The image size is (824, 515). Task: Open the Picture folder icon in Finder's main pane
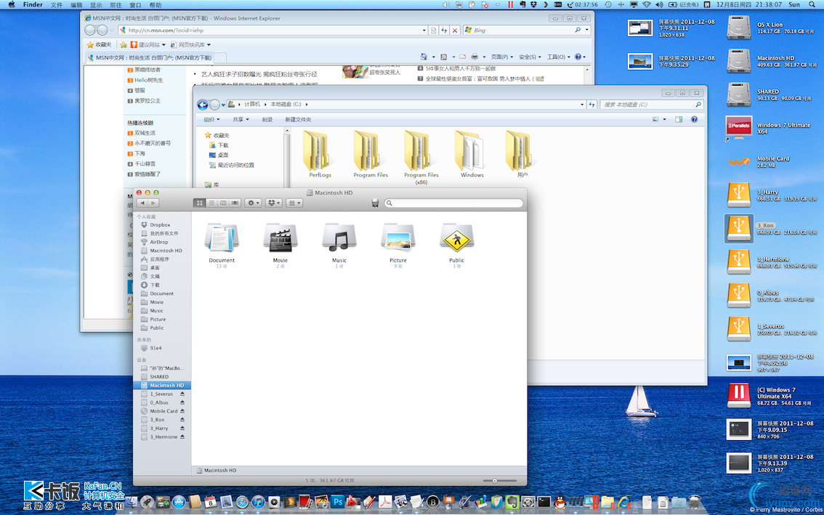coord(397,237)
